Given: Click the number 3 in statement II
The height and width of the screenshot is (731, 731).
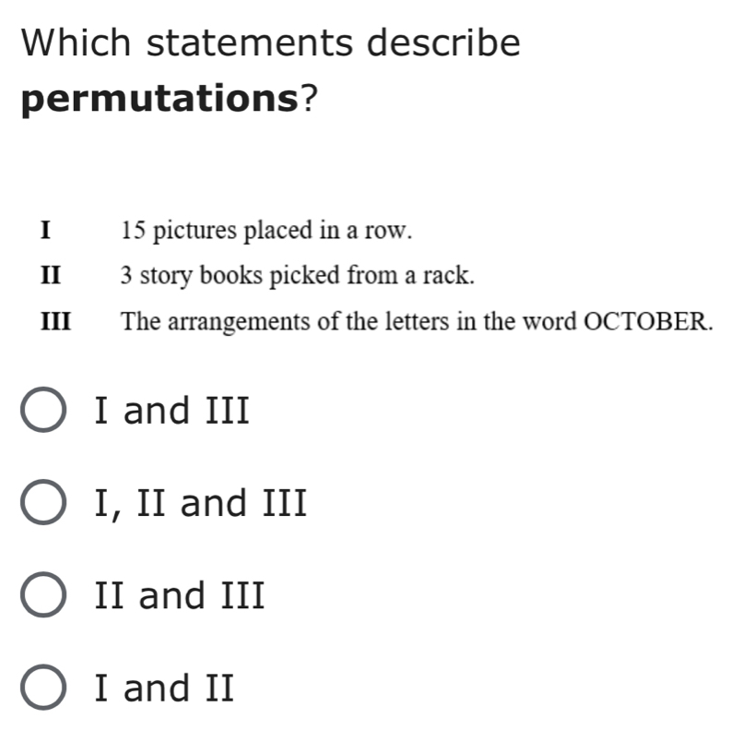Looking at the screenshot, I should [x=126, y=275].
